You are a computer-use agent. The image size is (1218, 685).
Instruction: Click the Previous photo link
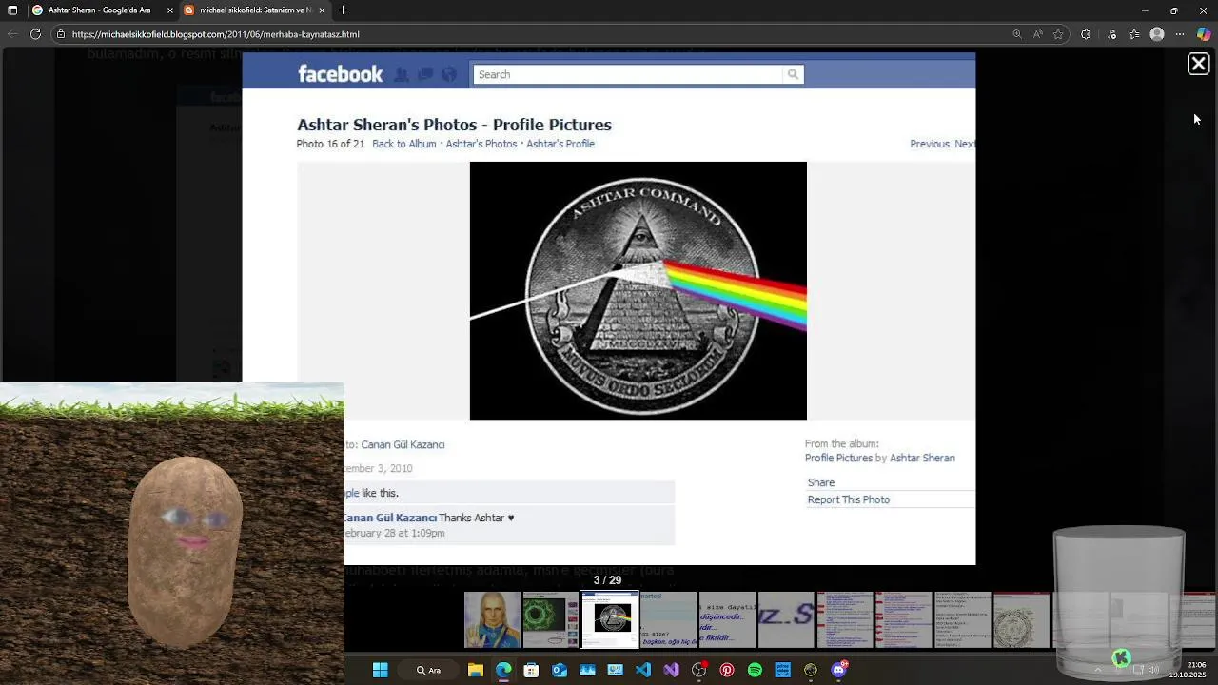click(x=930, y=144)
